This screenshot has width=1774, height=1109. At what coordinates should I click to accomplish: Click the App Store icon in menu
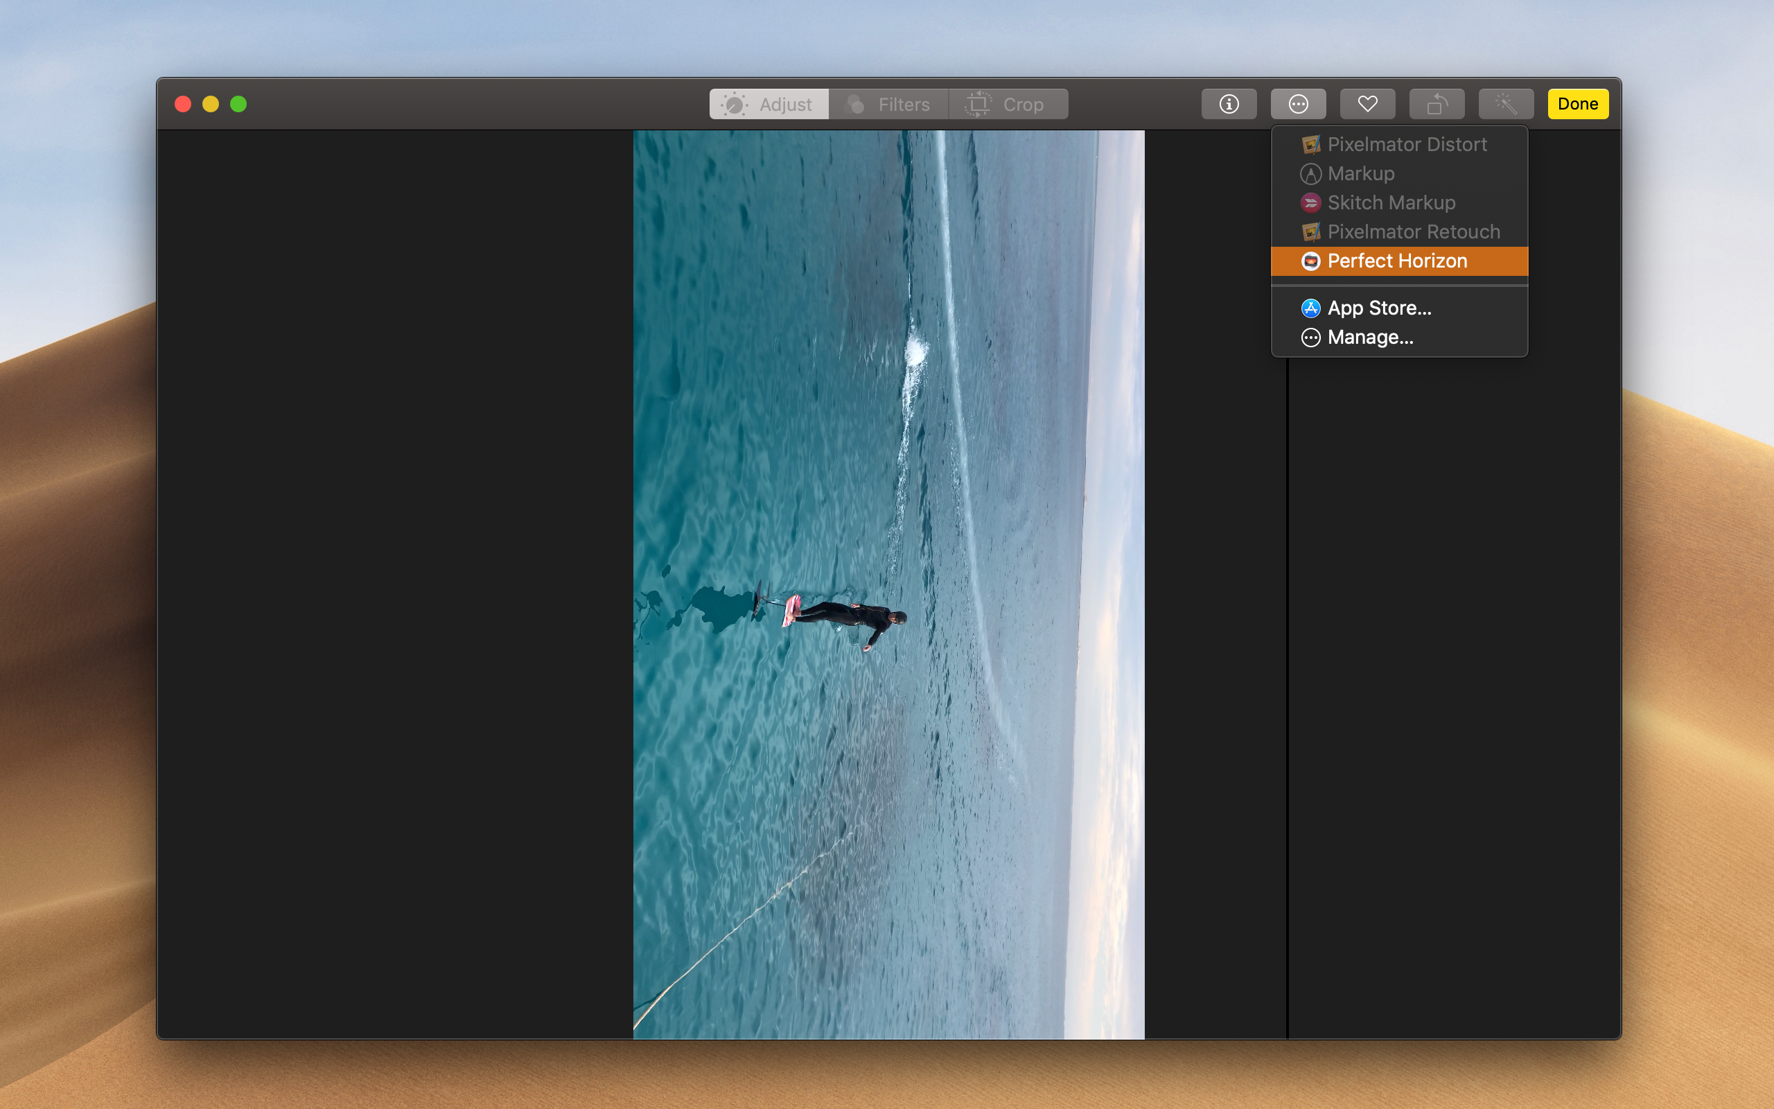click(1310, 308)
